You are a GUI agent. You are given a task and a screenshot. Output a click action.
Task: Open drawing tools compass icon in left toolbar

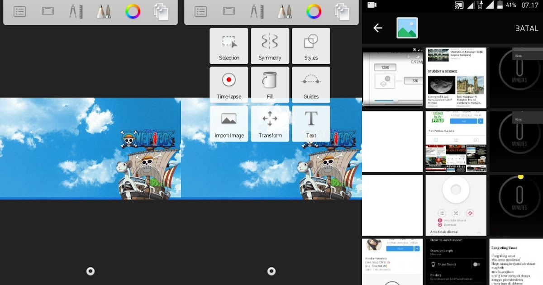click(x=76, y=11)
